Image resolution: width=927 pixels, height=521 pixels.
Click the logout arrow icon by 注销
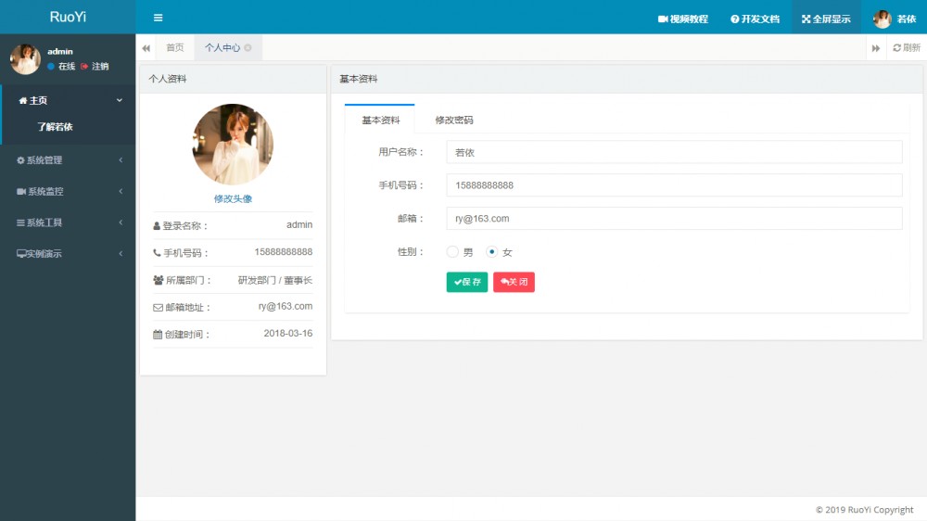84,66
